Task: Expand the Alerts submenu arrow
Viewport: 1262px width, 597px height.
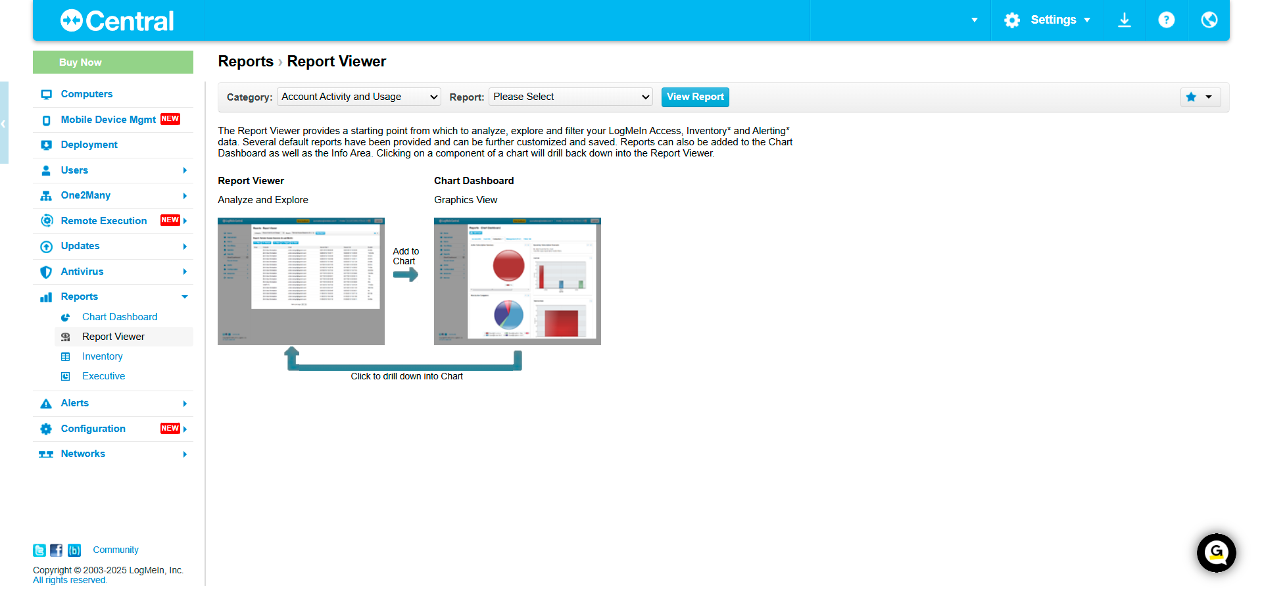Action: coord(185,404)
